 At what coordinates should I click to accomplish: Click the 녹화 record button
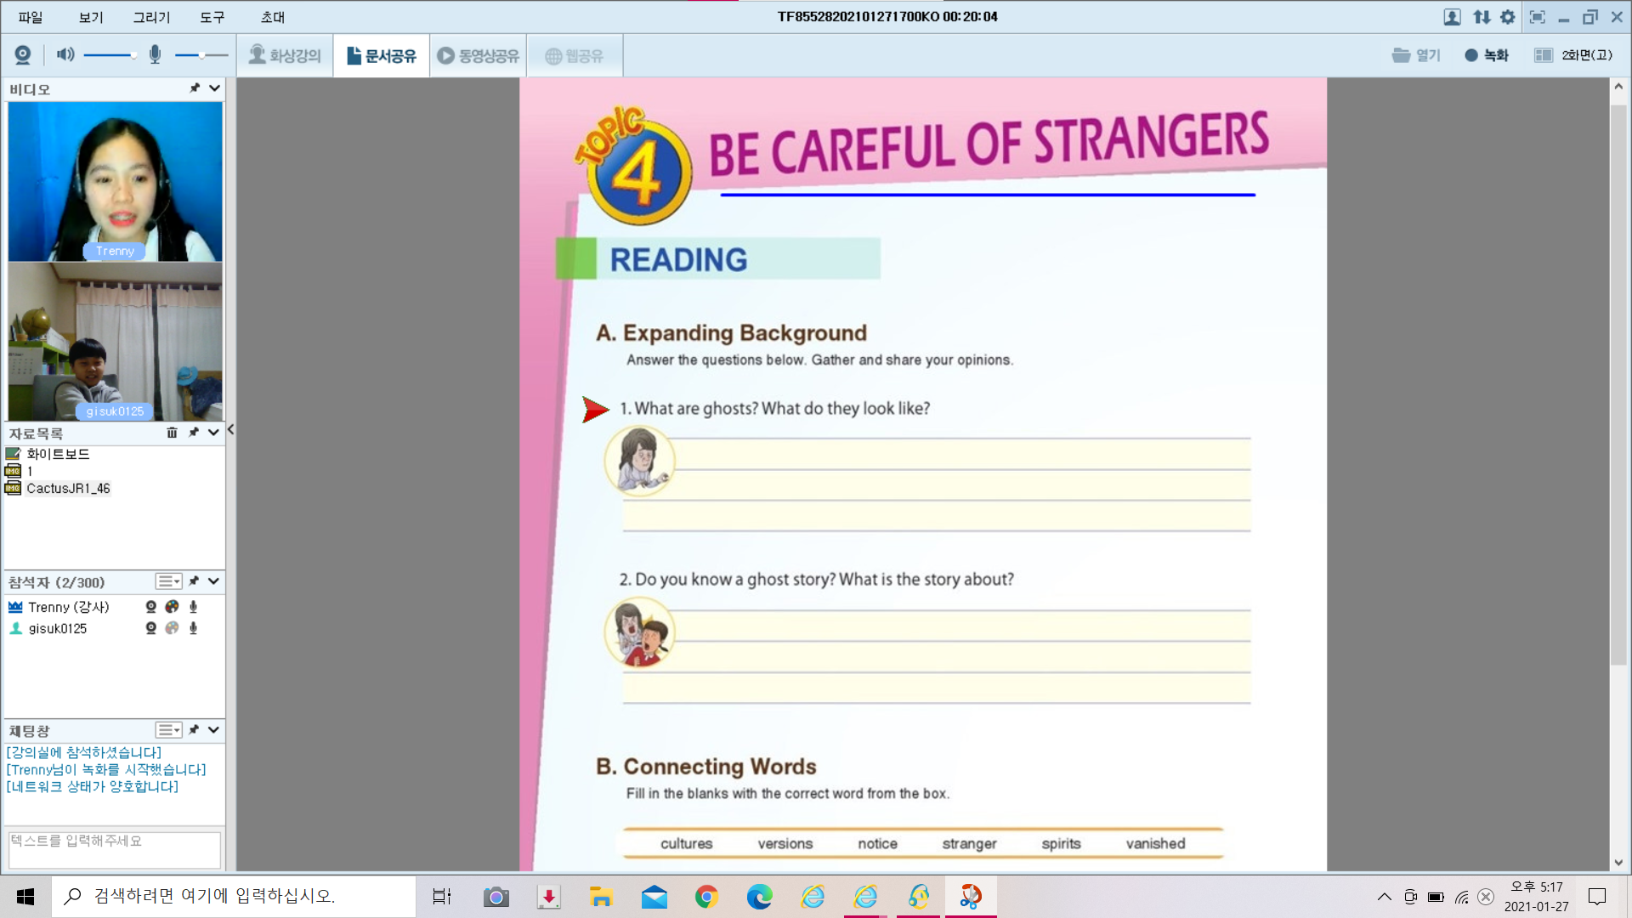click(1487, 55)
